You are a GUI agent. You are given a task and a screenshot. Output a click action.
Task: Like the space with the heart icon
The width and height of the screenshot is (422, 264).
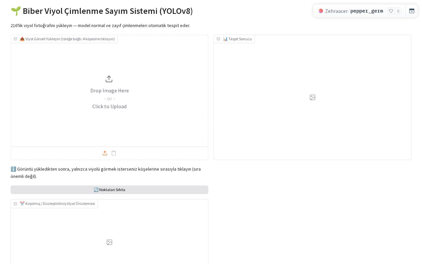pos(391,11)
